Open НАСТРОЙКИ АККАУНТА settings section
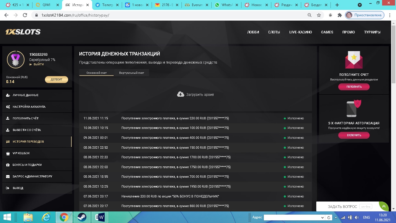This screenshot has height=223, width=396. click(37, 107)
